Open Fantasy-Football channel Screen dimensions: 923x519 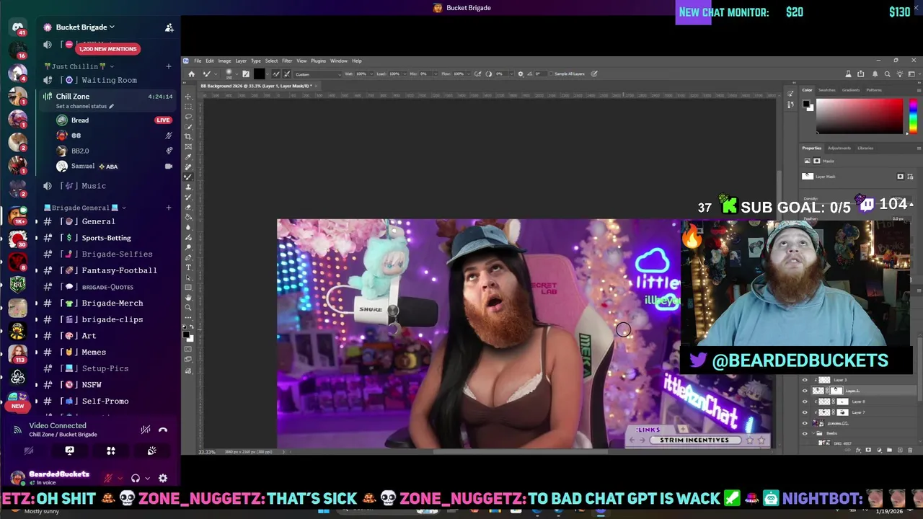[x=119, y=270]
